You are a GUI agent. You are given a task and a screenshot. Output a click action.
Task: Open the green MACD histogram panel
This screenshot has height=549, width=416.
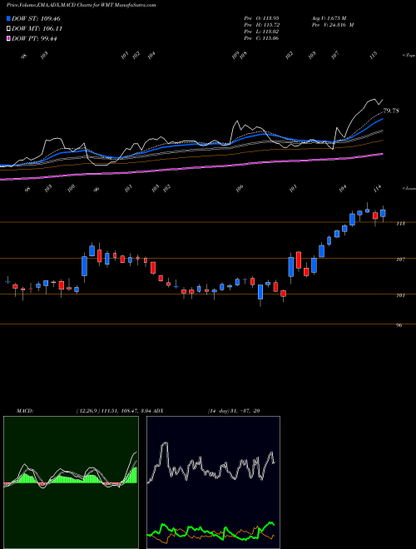(x=71, y=482)
